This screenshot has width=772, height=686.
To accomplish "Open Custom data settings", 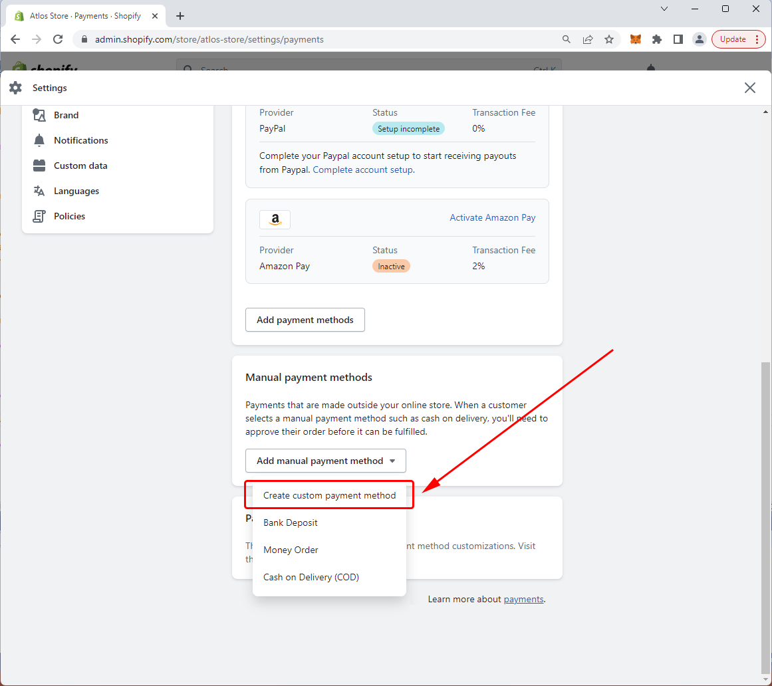I will click(80, 166).
